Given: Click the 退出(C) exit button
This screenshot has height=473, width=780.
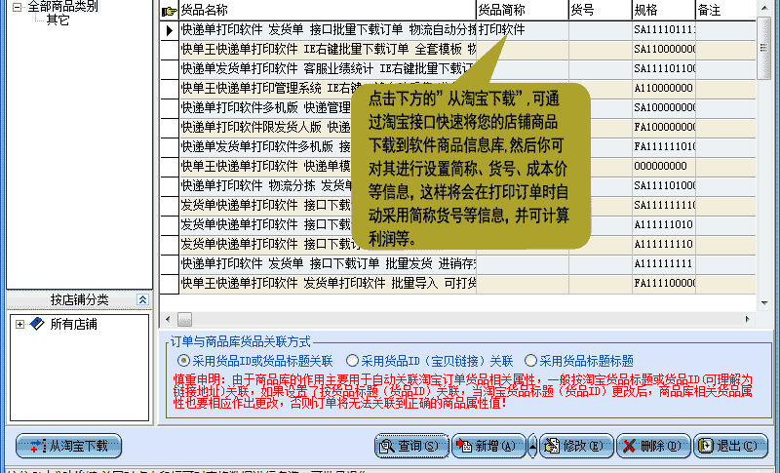Looking at the screenshot, I should click(x=730, y=446).
